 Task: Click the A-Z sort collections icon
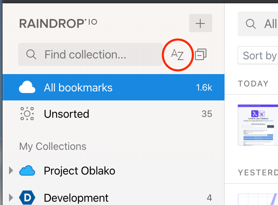coord(177,55)
